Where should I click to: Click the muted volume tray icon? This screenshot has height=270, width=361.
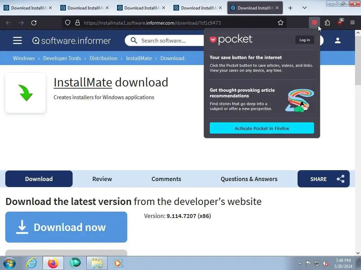tap(325, 263)
